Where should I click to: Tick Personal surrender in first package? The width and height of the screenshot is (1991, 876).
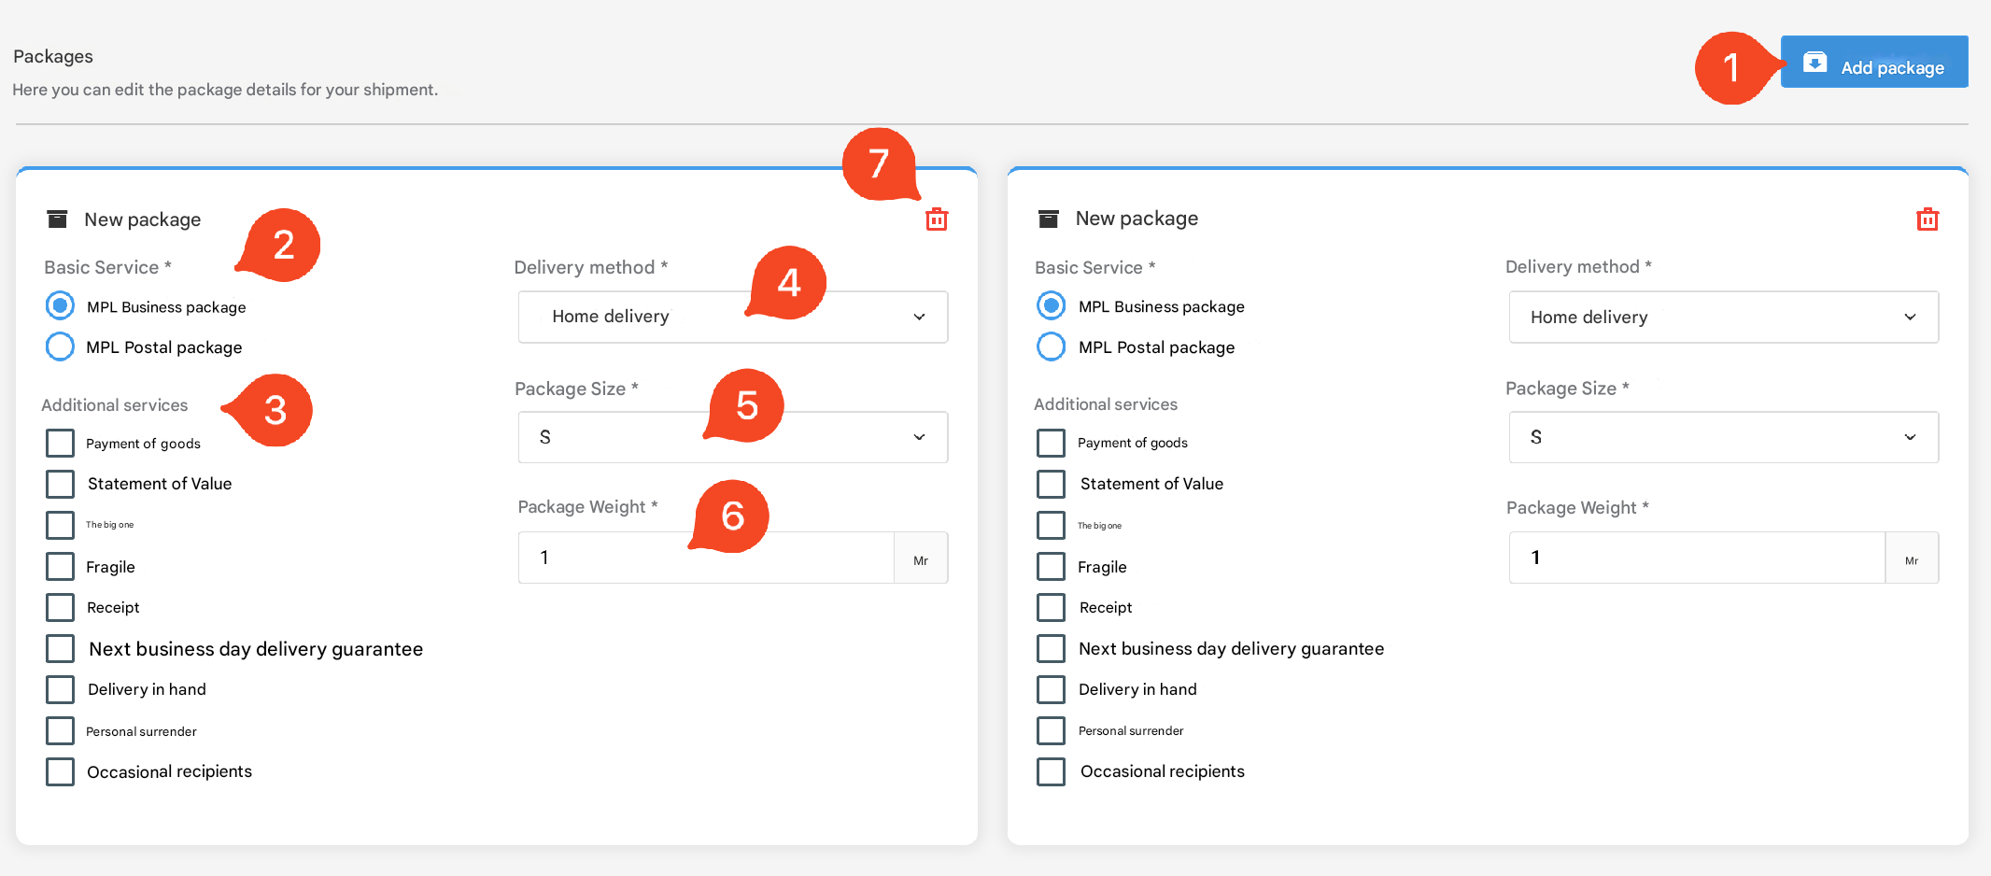click(x=60, y=730)
